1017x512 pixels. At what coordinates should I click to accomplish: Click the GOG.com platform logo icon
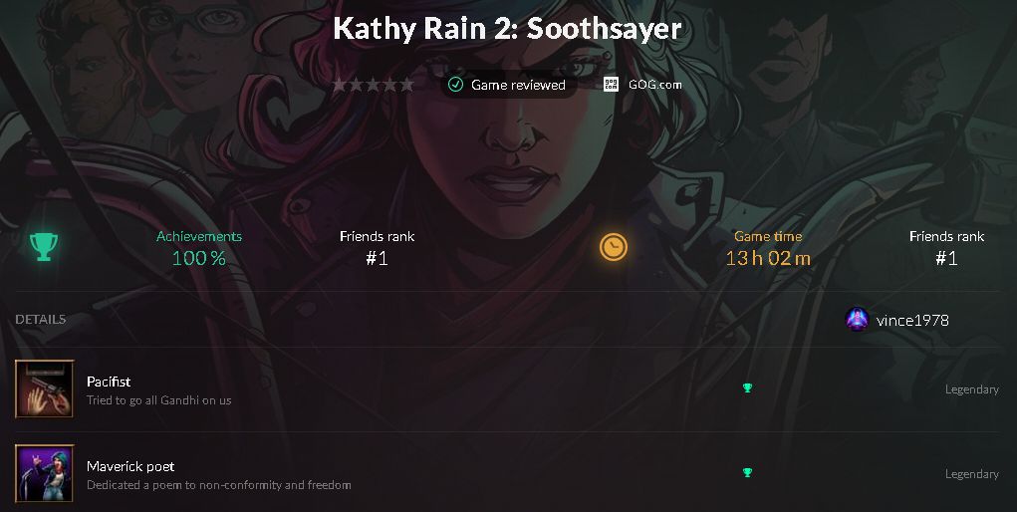[611, 85]
